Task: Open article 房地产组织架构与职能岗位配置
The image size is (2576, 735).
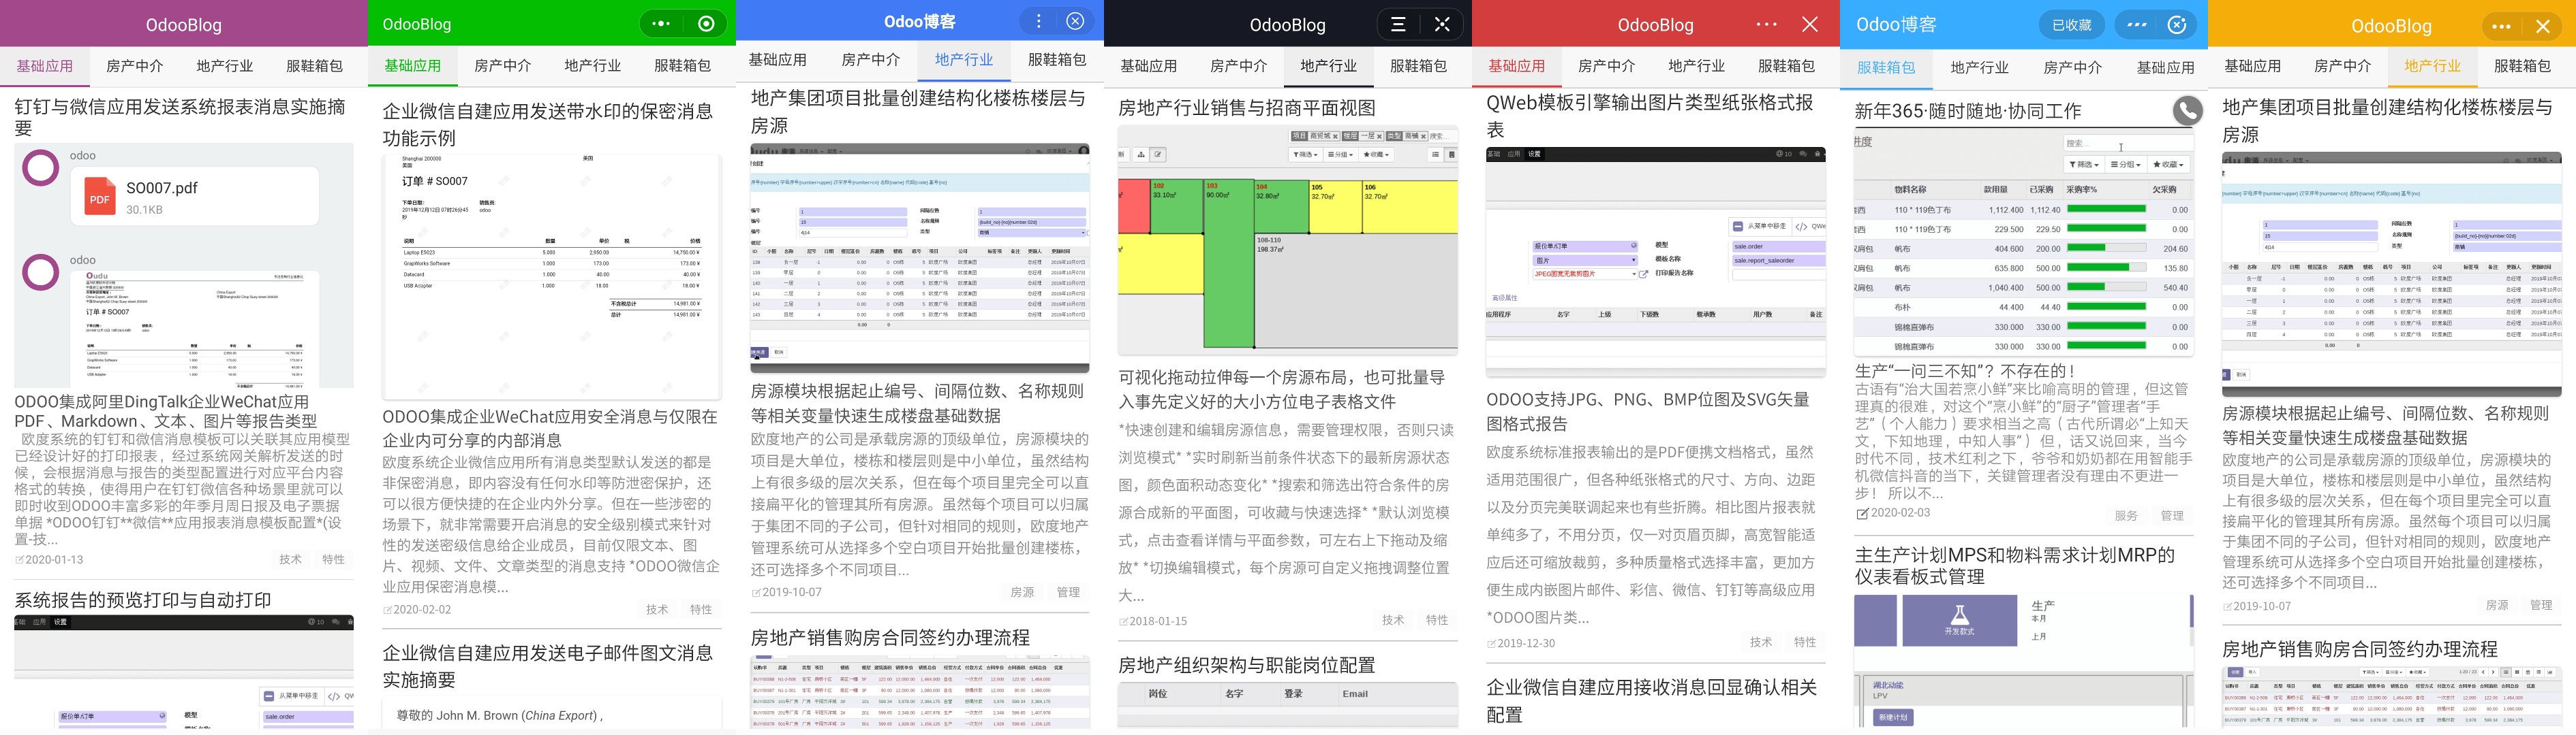Action: tap(1246, 665)
